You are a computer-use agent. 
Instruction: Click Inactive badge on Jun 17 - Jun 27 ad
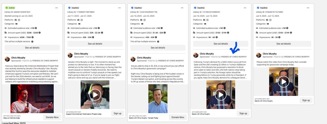(73, 8)
